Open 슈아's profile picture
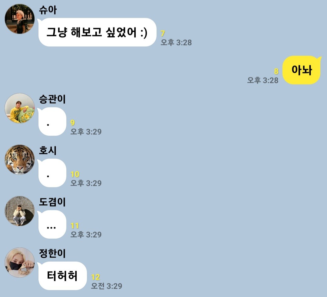Viewport: 327px width, 297px height. tap(20, 19)
